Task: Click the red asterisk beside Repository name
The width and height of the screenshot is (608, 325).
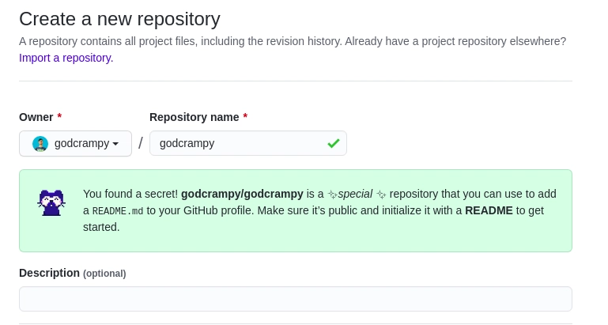Action: pyautogui.click(x=245, y=117)
